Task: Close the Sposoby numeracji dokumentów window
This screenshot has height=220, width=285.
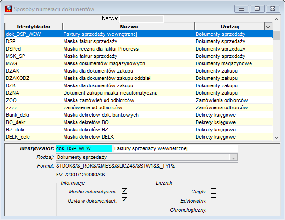Action: click(273, 9)
